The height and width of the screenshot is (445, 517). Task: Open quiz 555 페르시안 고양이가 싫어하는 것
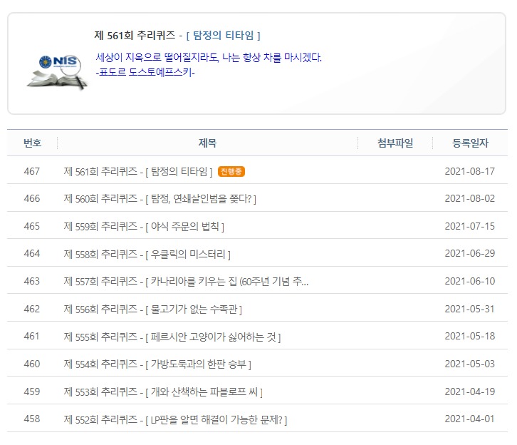click(x=172, y=337)
